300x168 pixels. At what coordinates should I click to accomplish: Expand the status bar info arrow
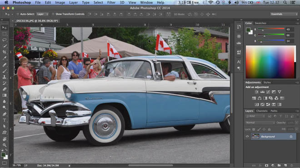[69, 166]
